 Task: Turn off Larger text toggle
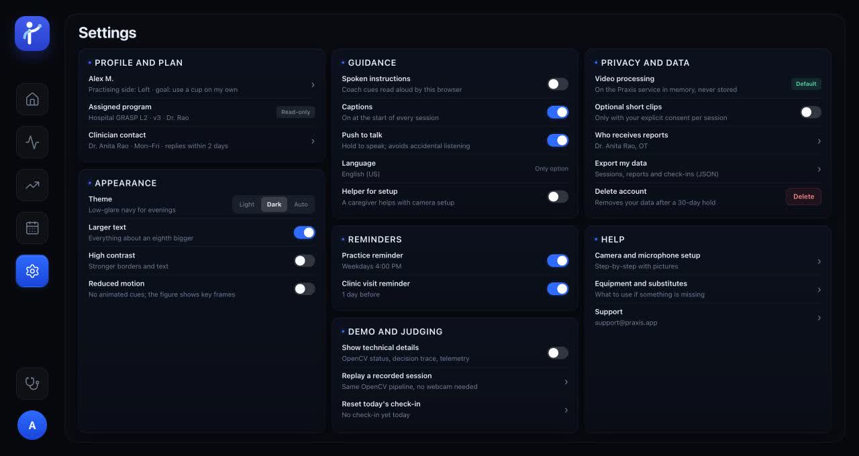point(304,233)
